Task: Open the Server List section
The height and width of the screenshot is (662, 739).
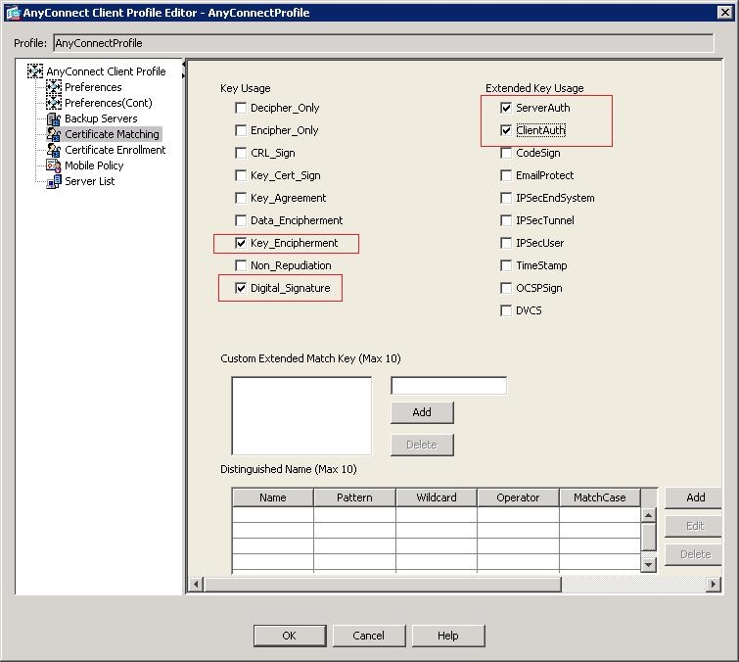Action: (89, 181)
